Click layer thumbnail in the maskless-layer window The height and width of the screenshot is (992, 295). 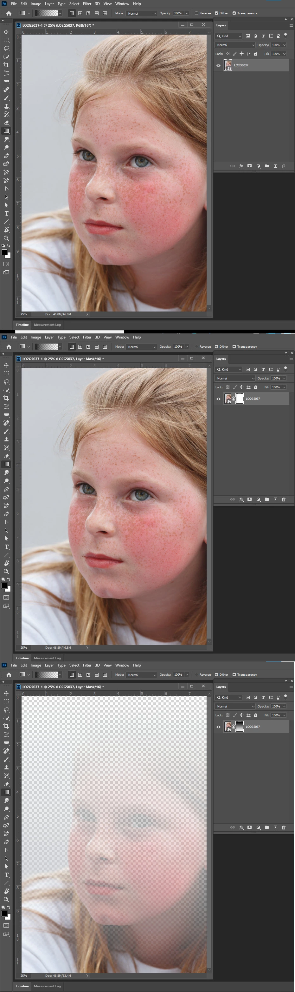tap(228, 65)
